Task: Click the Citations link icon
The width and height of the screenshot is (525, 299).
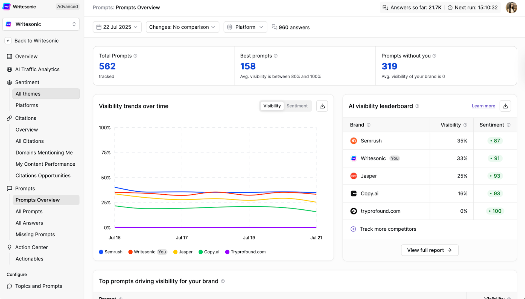Action: tap(10, 118)
